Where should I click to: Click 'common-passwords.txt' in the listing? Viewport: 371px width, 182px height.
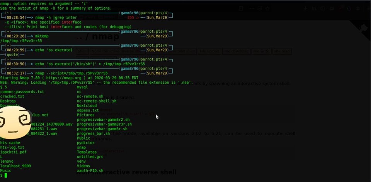tap(22, 92)
